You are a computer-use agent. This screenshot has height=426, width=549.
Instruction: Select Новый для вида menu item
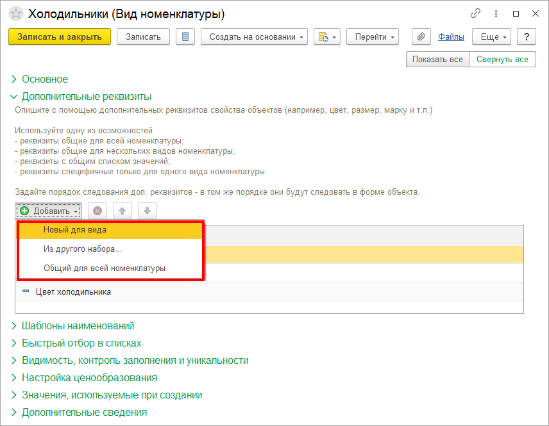point(75,229)
